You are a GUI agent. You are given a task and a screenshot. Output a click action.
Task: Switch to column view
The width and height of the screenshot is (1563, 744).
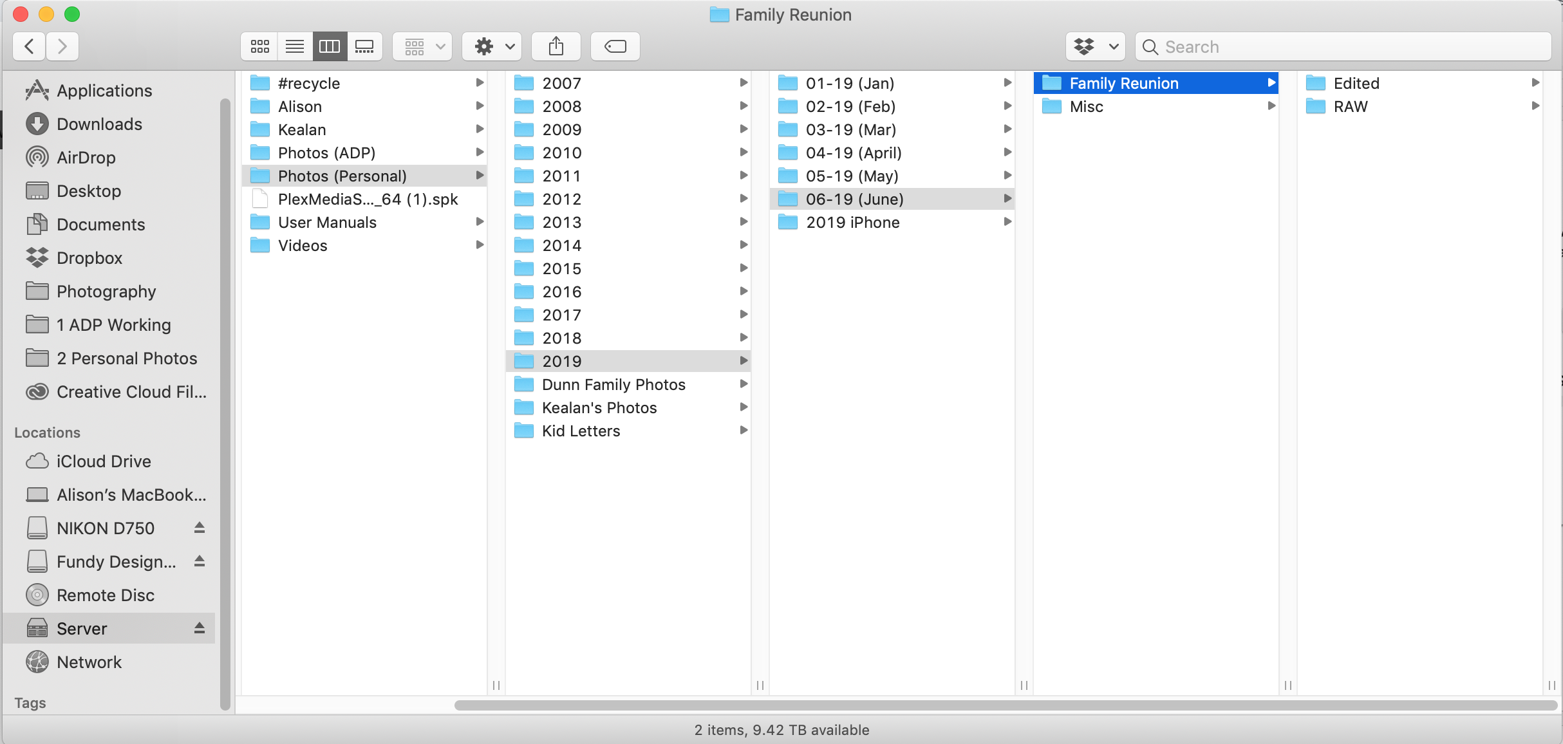click(330, 46)
